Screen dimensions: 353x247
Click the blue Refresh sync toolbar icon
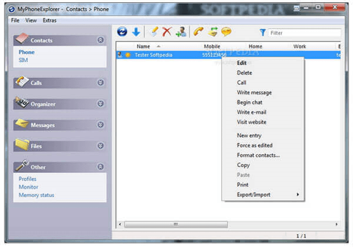coord(122,31)
